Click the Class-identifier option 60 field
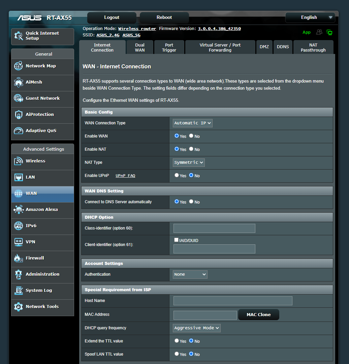Screen dimensions: 349x364 214,228
